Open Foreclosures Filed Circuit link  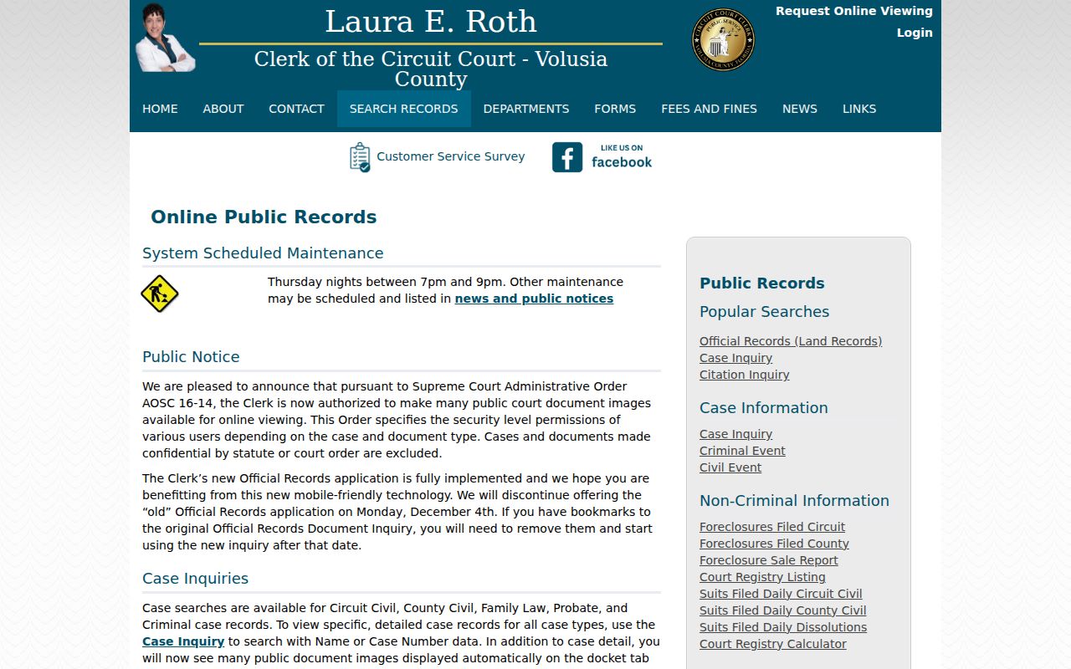click(772, 527)
